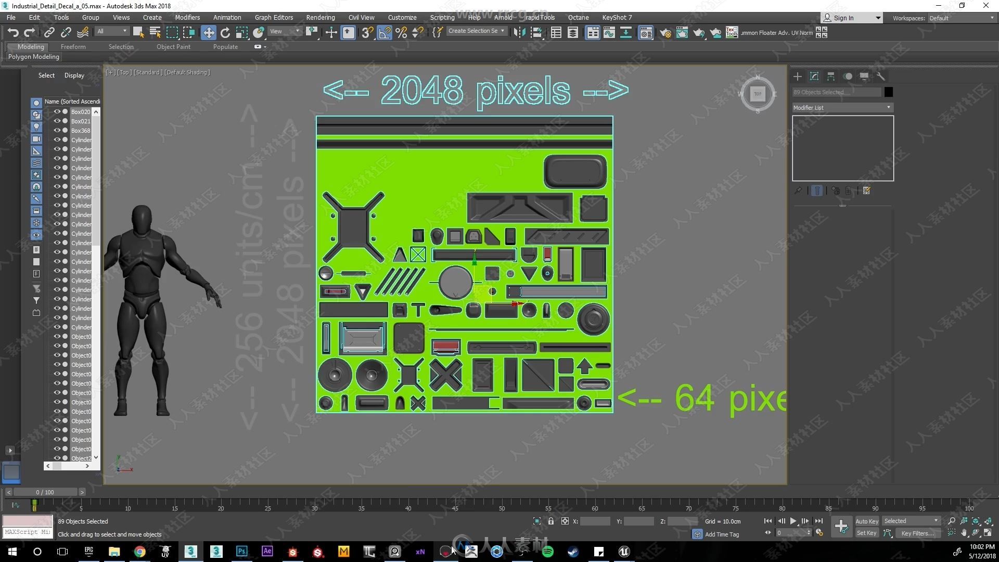Click the Align tool icon
This screenshot has width=999, height=562.
[536, 33]
